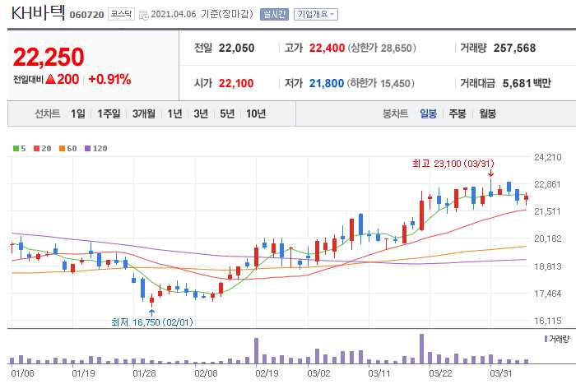576x384 pixels.
Task: Click the 하한가 15,450 text
Action: (380, 83)
